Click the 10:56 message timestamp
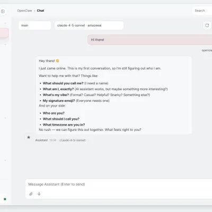Image resolution: width=212 pixels, height=212 pixels. tap(53, 140)
